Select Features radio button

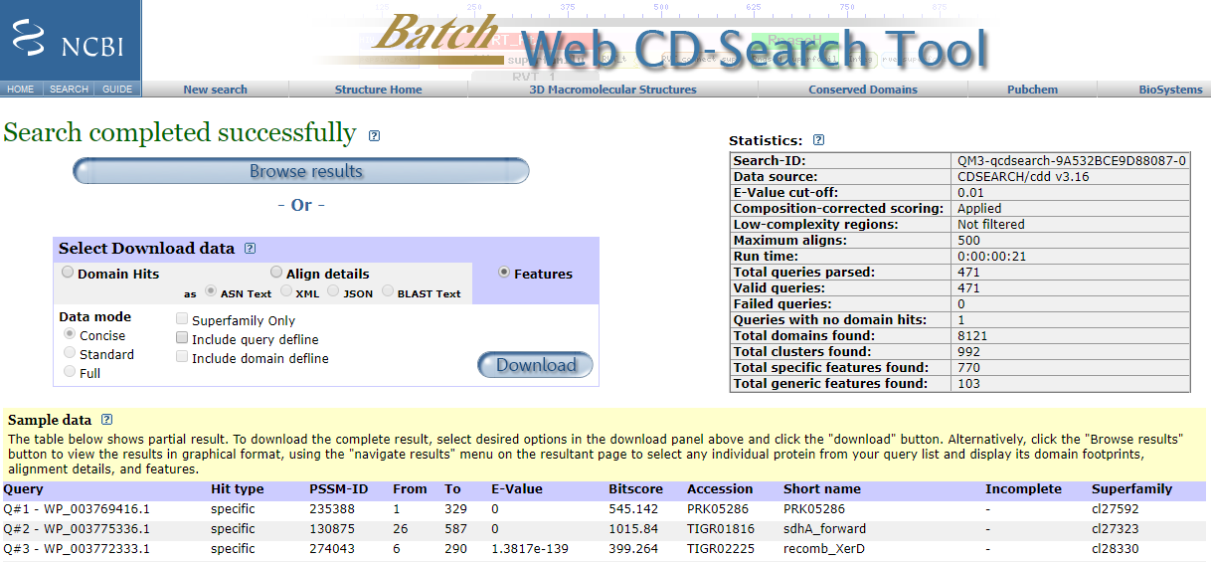tap(504, 273)
